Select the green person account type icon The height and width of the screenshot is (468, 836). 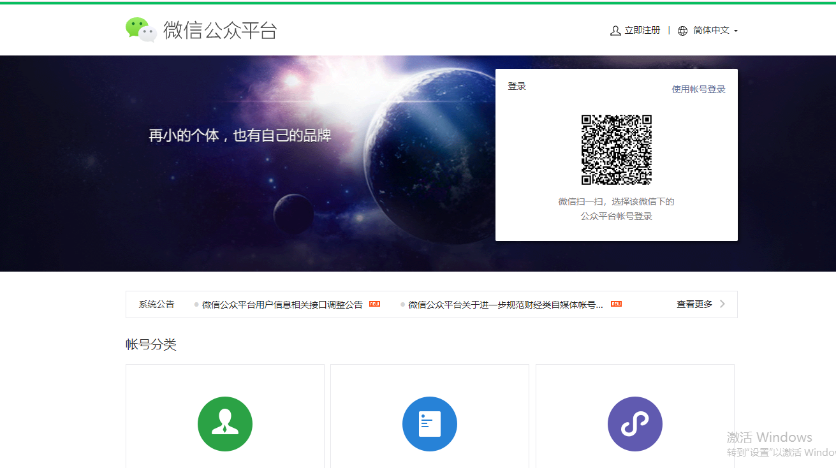point(225,424)
